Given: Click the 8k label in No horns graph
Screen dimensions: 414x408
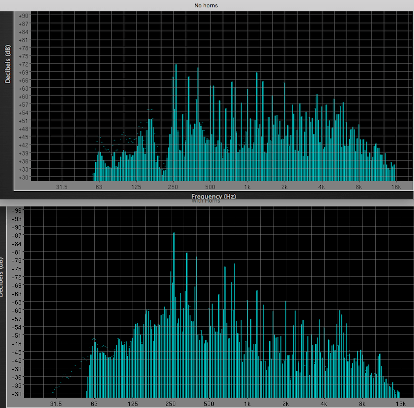Looking at the screenshot, I should (359, 187).
